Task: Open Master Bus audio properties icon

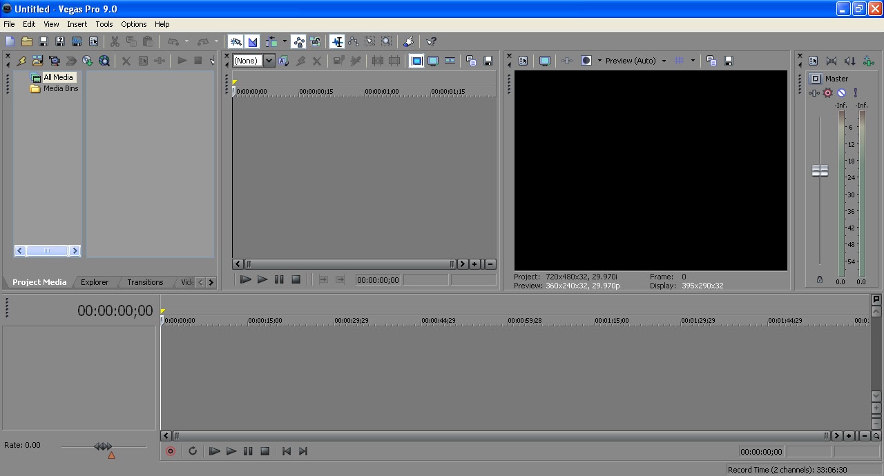Action: pyautogui.click(x=814, y=61)
